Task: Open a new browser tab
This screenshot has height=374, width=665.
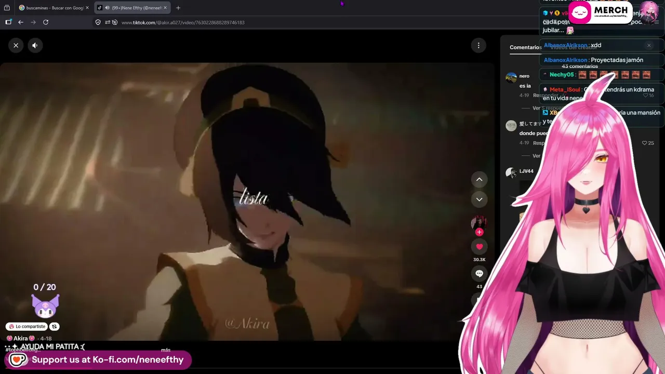Action: click(x=178, y=8)
